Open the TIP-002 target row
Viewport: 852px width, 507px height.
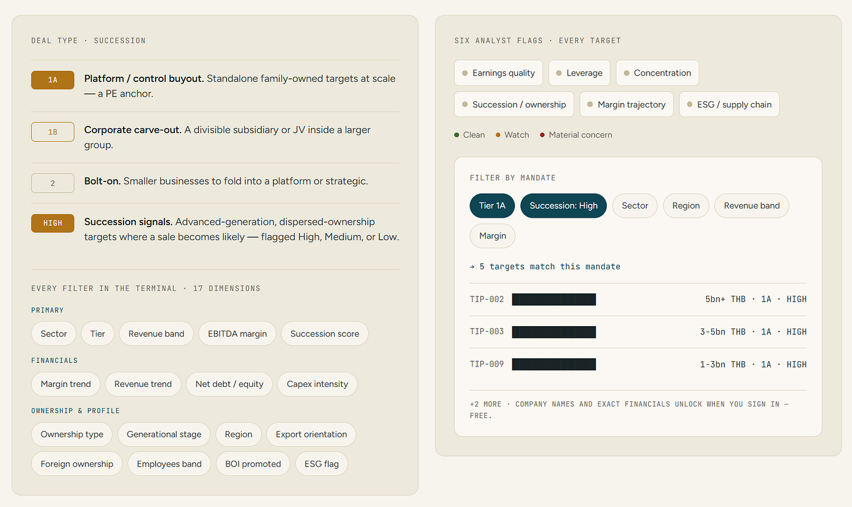(x=638, y=299)
